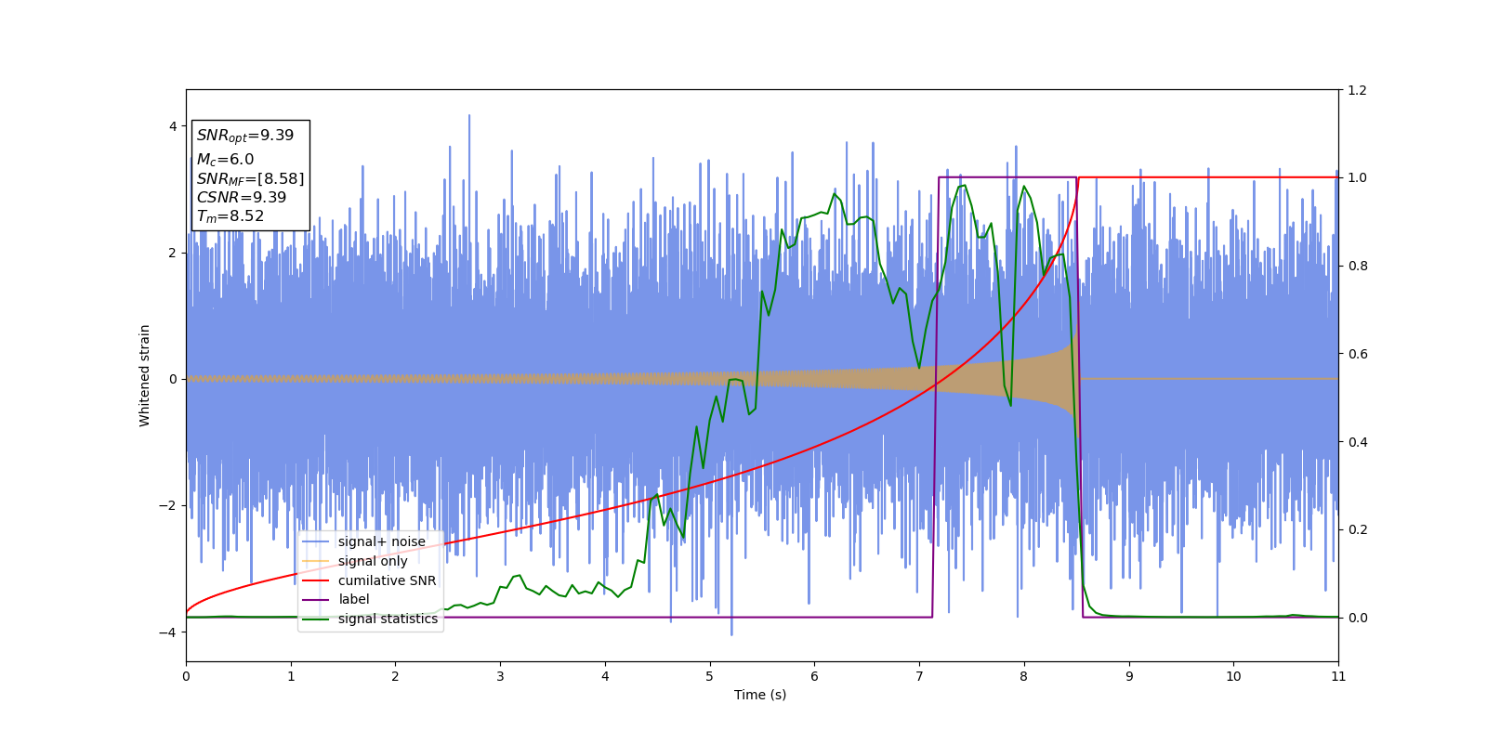Click the 'label' legend entry
Image resolution: width=1487 pixels, height=743 pixels.
[x=336, y=599]
